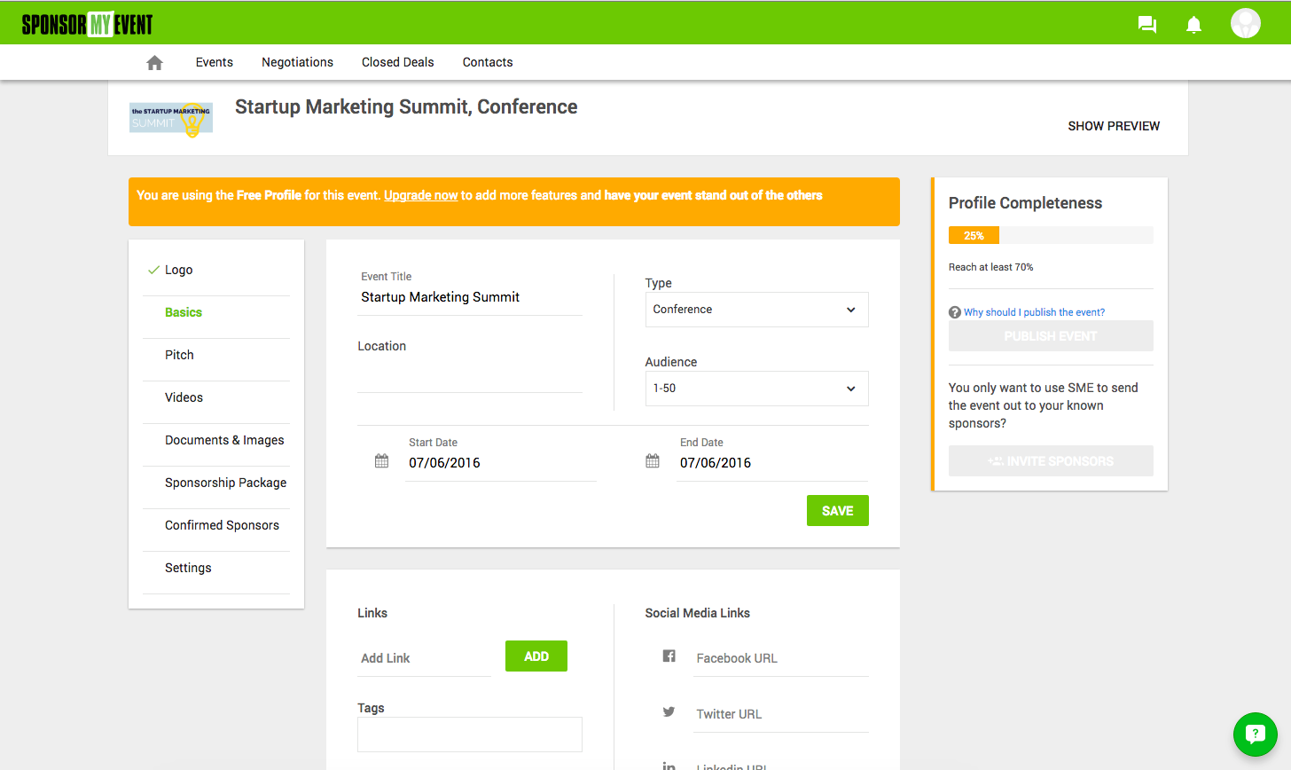Image resolution: width=1291 pixels, height=770 pixels.
Task: Click the ADD link button
Action: (536, 656)
